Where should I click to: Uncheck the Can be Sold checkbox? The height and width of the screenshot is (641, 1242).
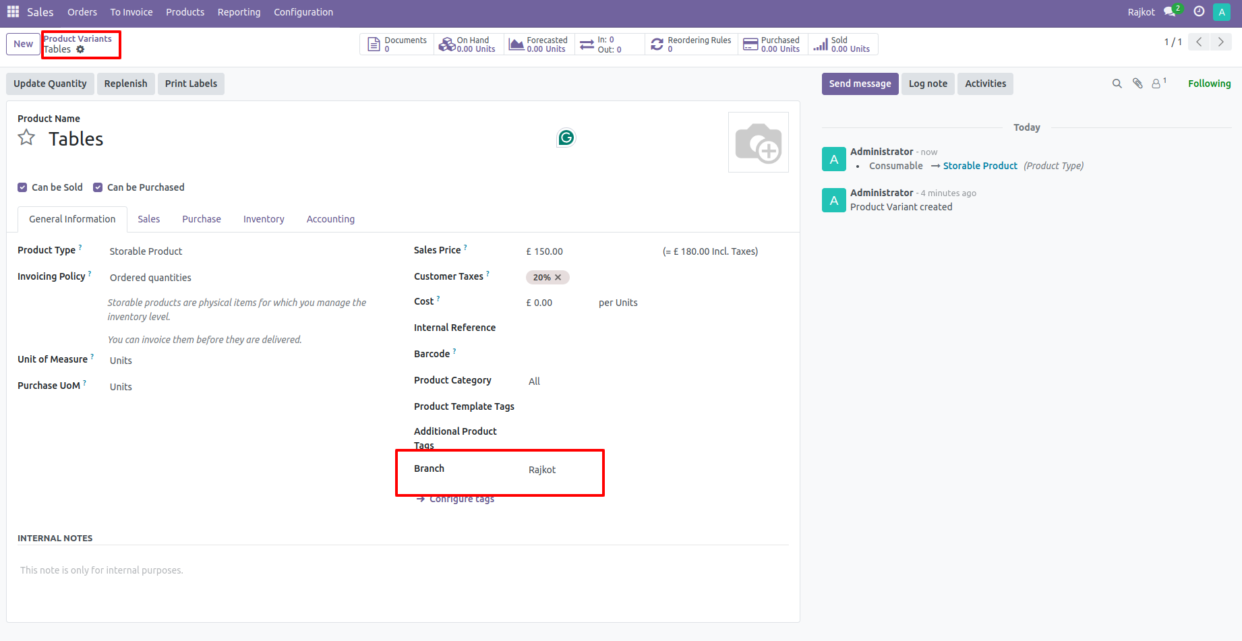coord(22,187)
